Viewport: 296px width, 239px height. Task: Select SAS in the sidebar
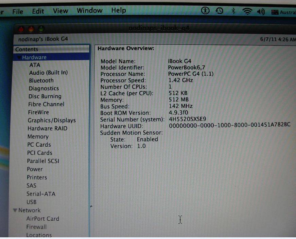tap(31, 186)
